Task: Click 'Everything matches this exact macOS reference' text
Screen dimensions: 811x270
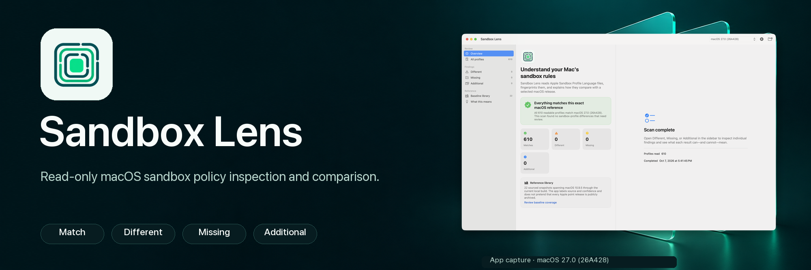Action: point(559,105)
